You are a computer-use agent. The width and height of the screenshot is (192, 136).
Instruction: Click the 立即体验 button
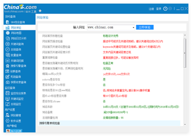[x=145, y=27]
